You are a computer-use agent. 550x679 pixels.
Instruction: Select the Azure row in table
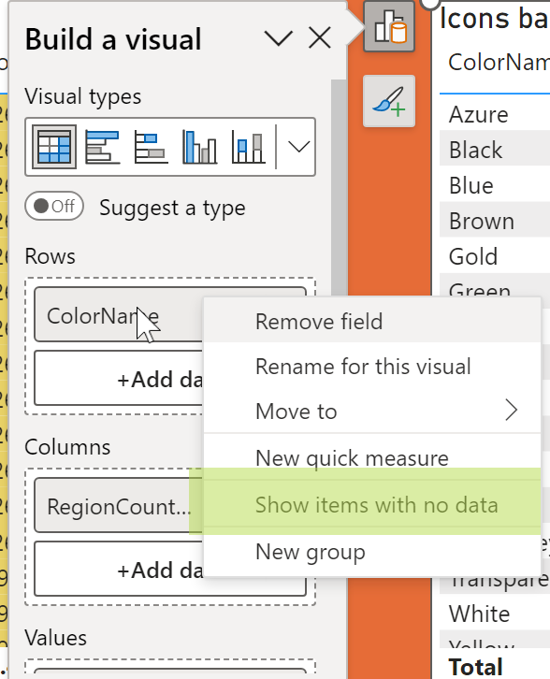coord(495,115)
